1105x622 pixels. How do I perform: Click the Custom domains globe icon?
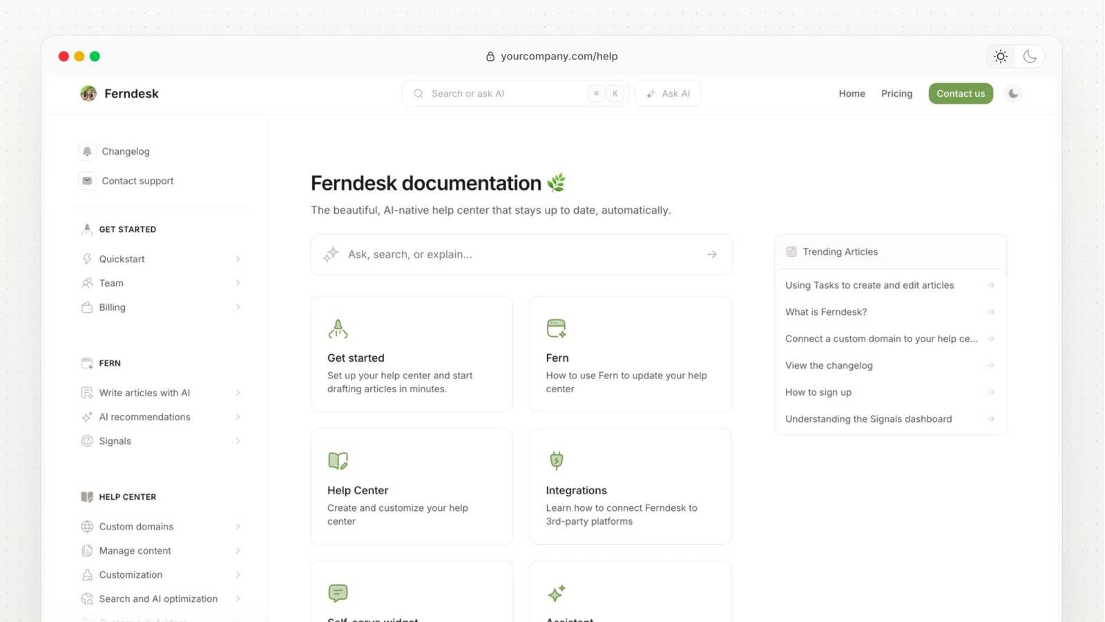coord(87,527)
